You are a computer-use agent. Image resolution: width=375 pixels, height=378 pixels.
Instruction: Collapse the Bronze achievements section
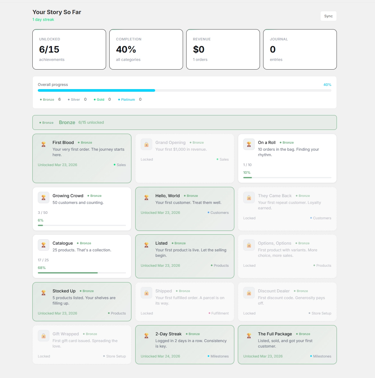click(184, 122)
